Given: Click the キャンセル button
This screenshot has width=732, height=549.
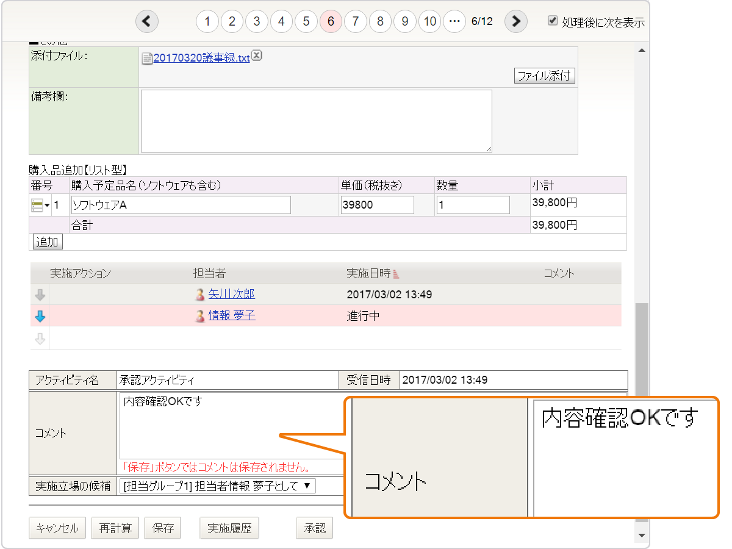Looking at the screenshot, I should click(57, 528).
